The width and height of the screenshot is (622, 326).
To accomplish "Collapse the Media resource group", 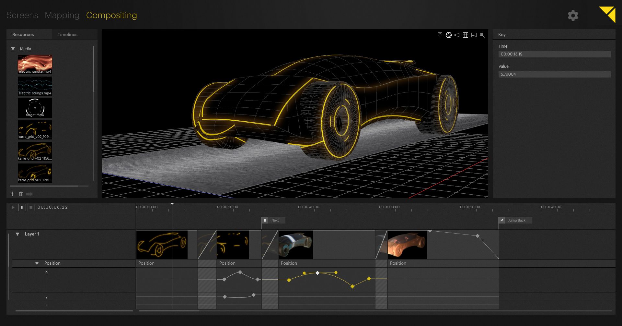I will 13,49.
